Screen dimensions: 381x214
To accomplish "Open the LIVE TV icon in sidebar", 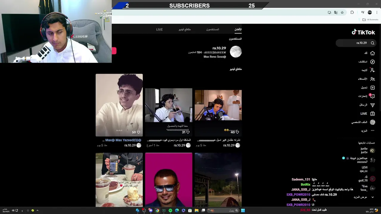I will pyautogui.click(x=372, y=114).
